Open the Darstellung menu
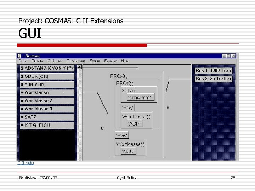Image resolution: width=255 pixels, height=191 pixels. (76, 61)
